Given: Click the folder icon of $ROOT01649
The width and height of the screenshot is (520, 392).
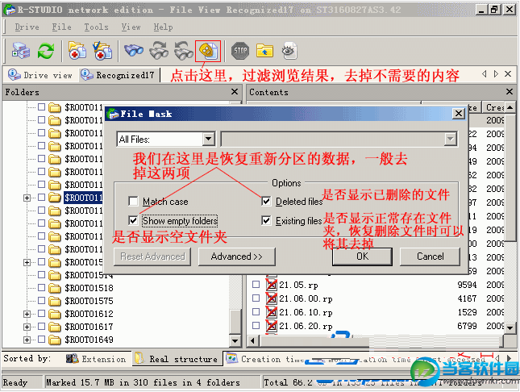Looking at the screenshot, I should click(x=55, y=340).
